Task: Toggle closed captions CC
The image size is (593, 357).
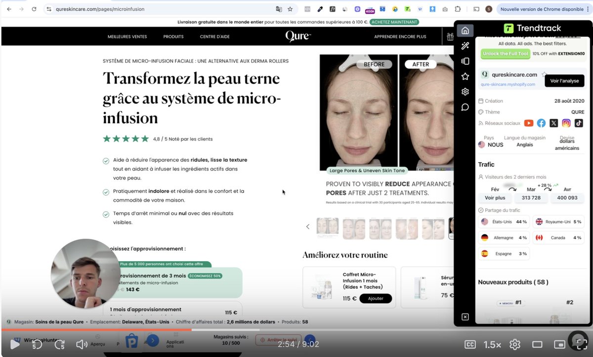Action: pos(470,345)
